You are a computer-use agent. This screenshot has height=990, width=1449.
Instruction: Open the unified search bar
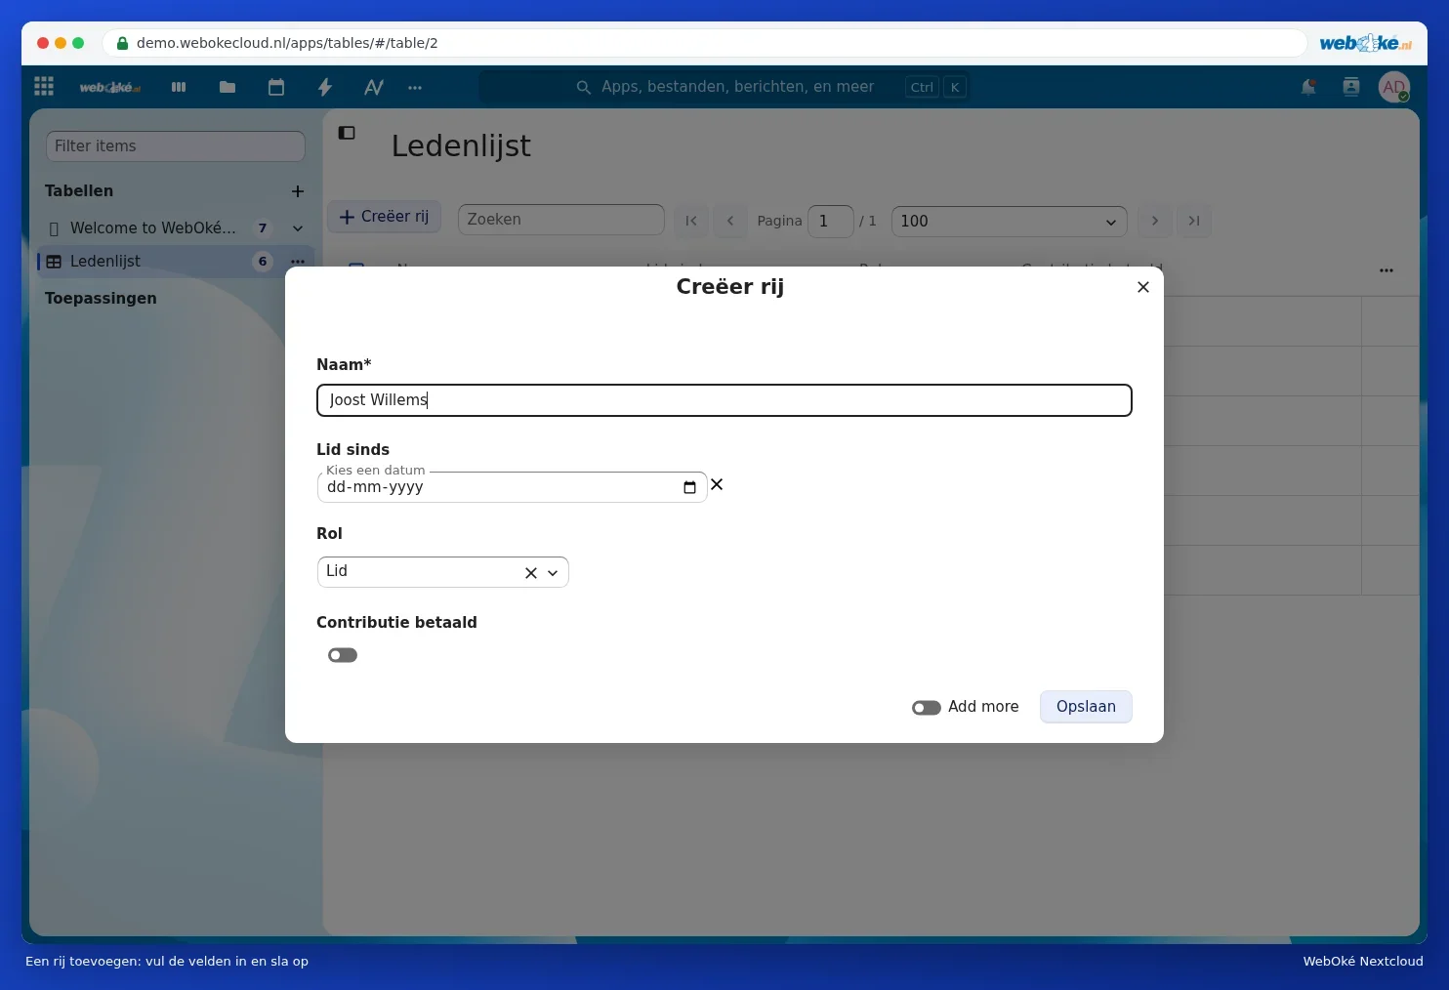[724, 87]
